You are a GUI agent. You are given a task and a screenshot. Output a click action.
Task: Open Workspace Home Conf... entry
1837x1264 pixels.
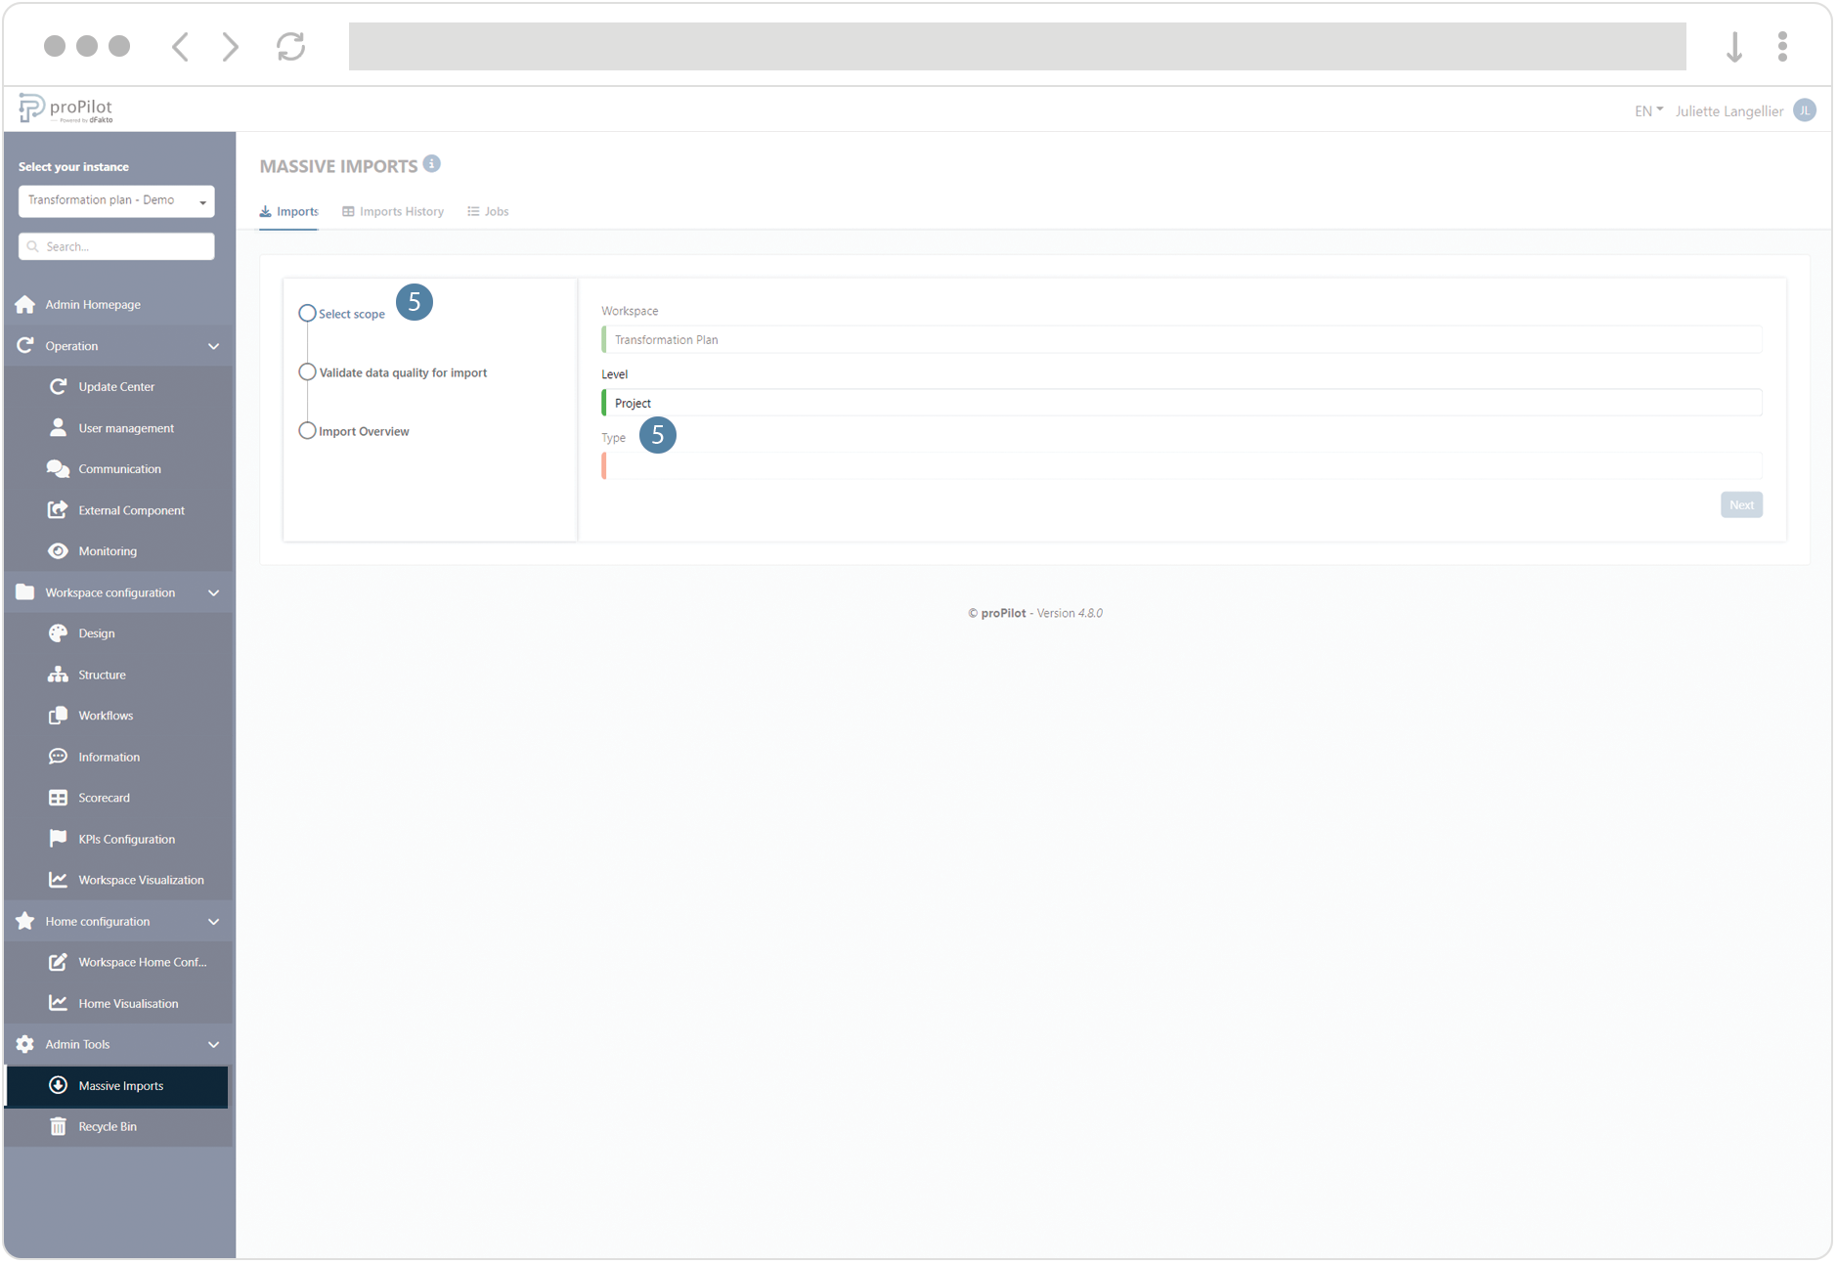[x=119, y=962]
